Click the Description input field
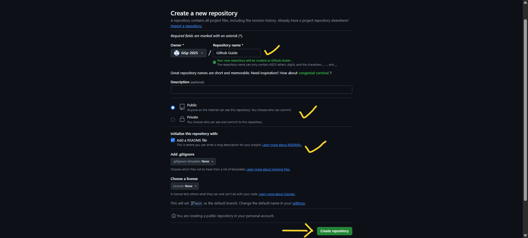528x238 pixels. click(261, 90)
